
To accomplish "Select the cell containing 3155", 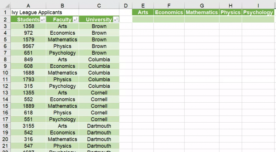I will tap(28, 126).
